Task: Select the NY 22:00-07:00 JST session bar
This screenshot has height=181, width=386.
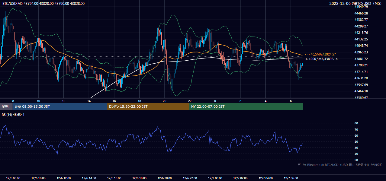Action: [x=246, y=106]
